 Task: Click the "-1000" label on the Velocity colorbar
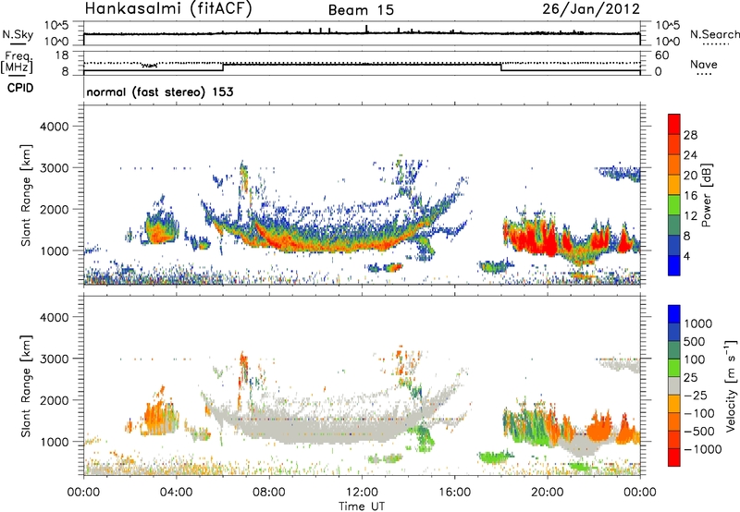tap(703, 449)
